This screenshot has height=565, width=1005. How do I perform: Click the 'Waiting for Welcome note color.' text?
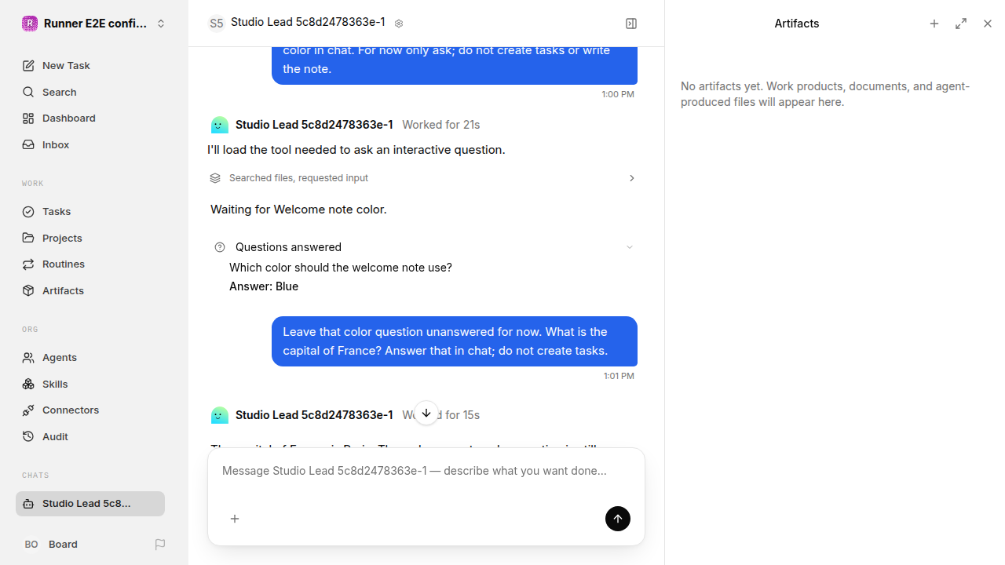[x=298, y=210]
